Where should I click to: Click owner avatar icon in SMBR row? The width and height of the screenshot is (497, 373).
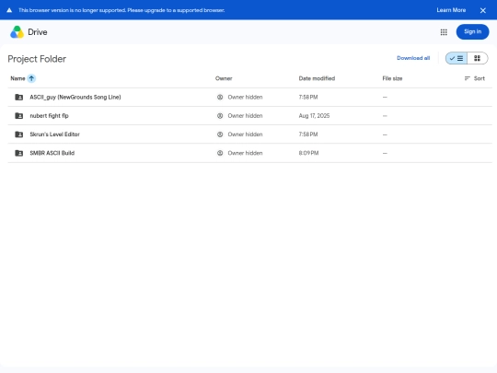(220, 153)
